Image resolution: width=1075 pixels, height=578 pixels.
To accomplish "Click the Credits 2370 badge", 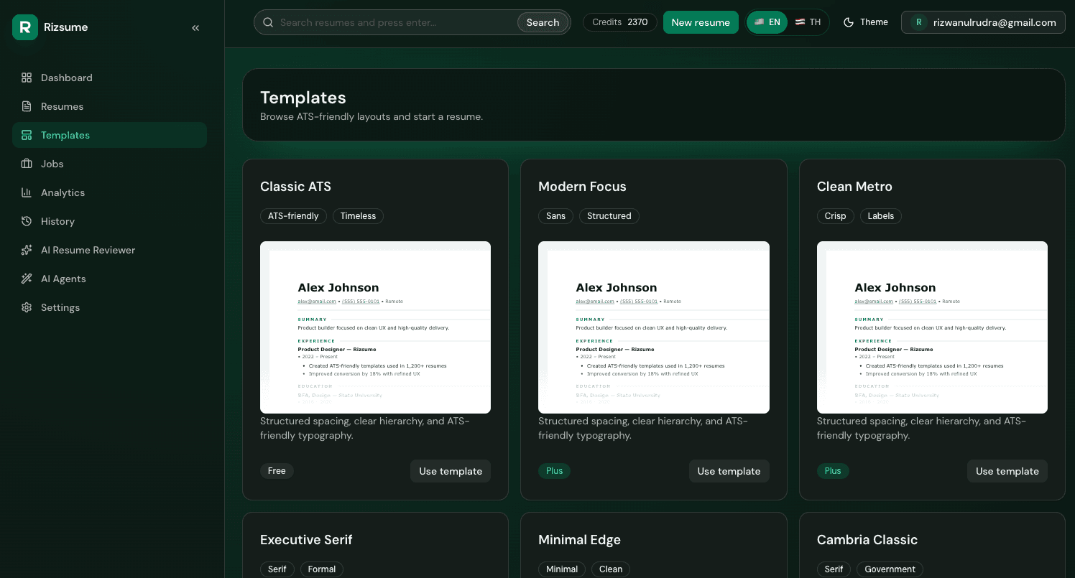I will pyautogui.click(x=620, y=22).
